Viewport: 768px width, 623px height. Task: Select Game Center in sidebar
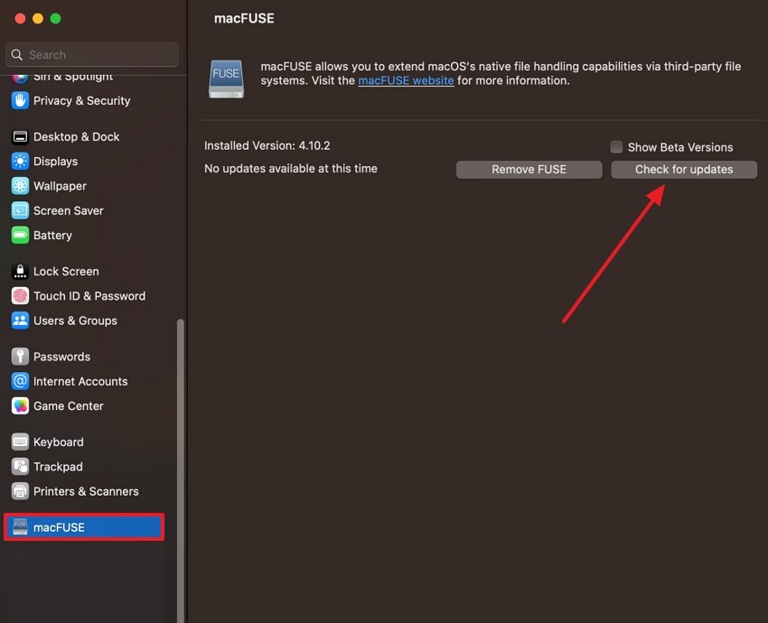[69, 406]
